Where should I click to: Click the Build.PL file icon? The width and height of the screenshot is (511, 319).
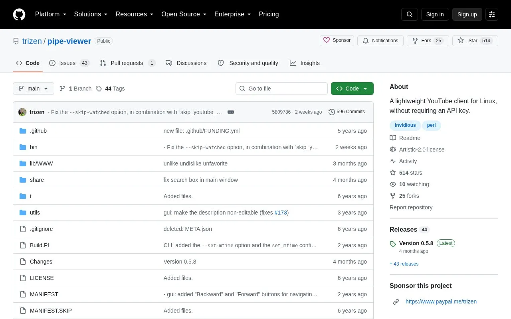click(x=23, y=245)
